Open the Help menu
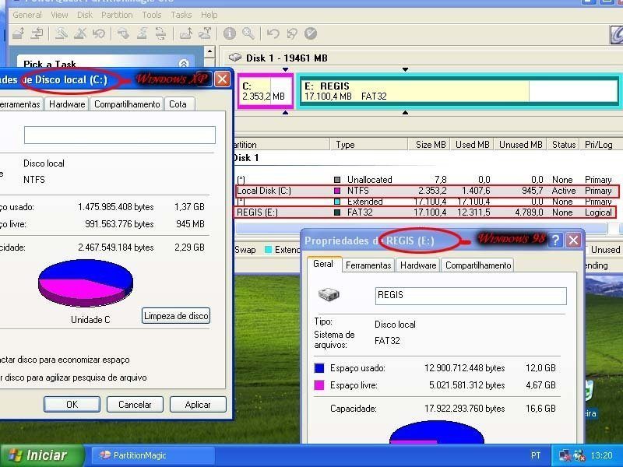 coord(209,15)
